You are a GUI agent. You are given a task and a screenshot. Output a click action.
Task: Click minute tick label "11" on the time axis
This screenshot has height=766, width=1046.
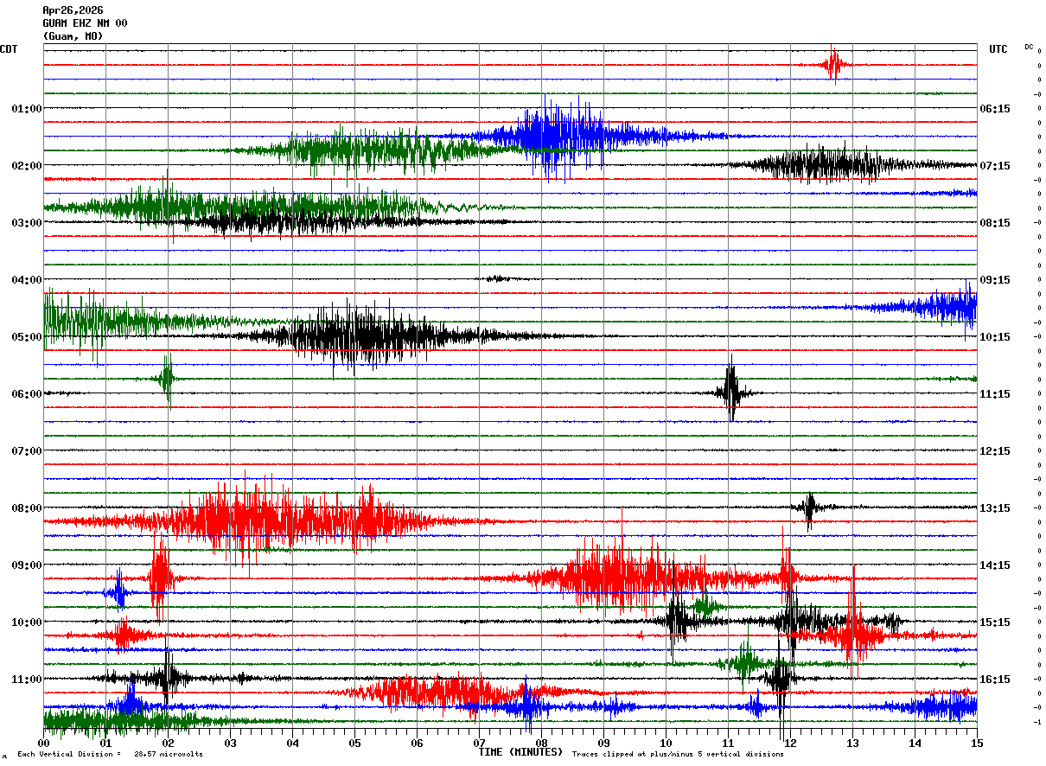(x=728, y=743)
